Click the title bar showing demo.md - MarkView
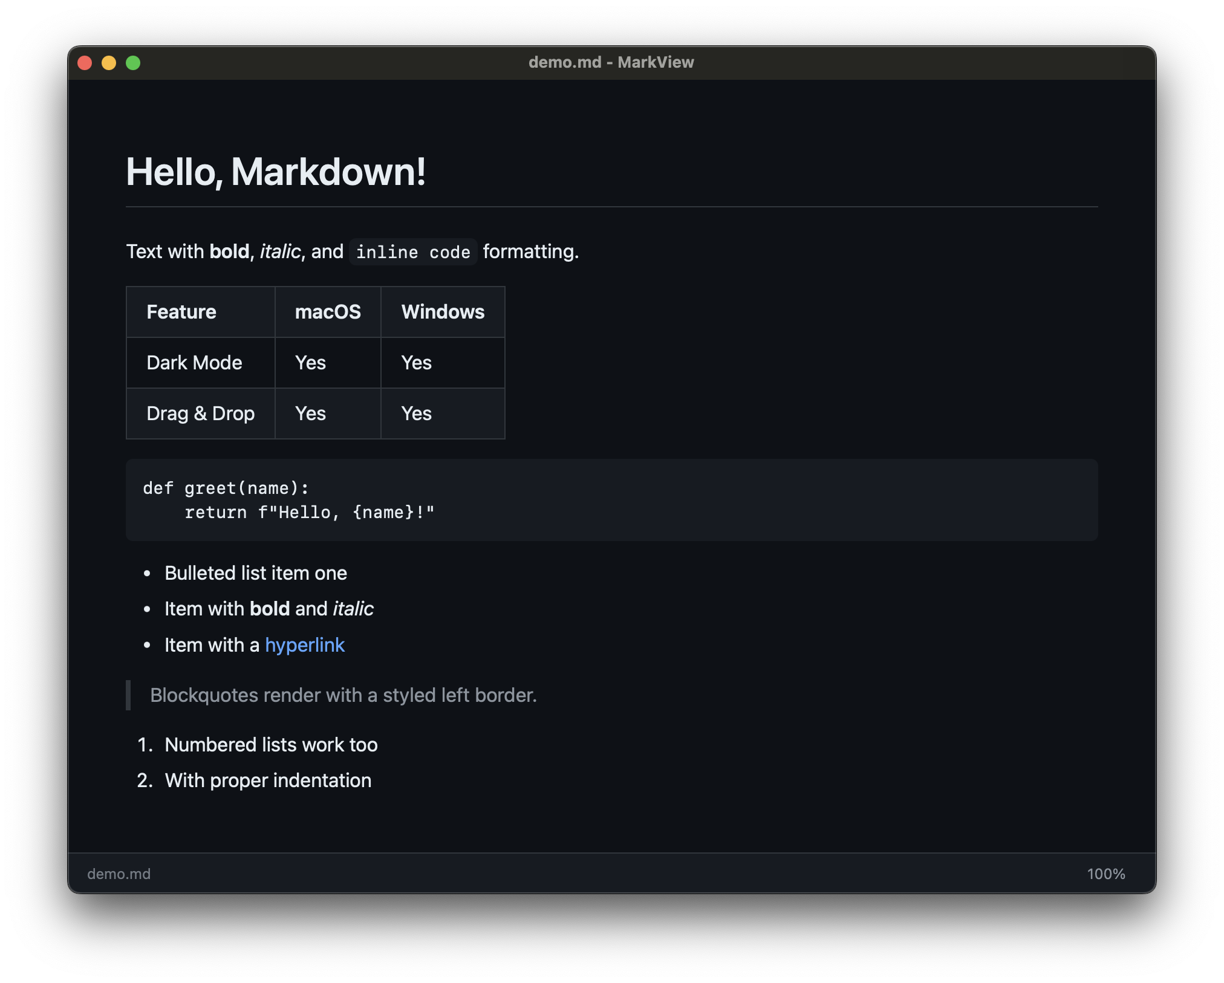Screen dimensions: 1224x983 point(611,62)
